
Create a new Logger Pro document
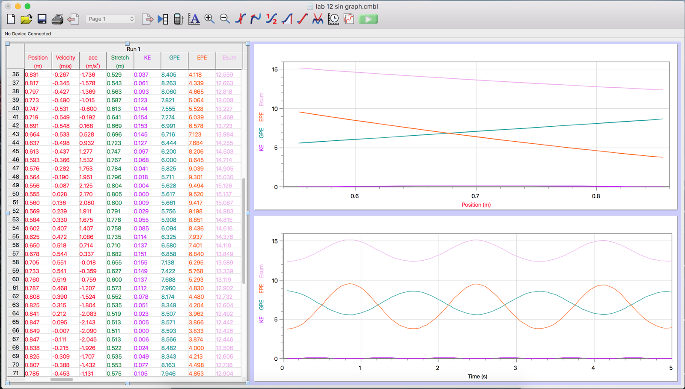point(10,19)
